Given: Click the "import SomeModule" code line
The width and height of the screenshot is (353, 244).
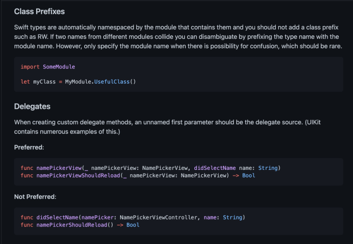Looking at the screenshot, I should [48, 67].
